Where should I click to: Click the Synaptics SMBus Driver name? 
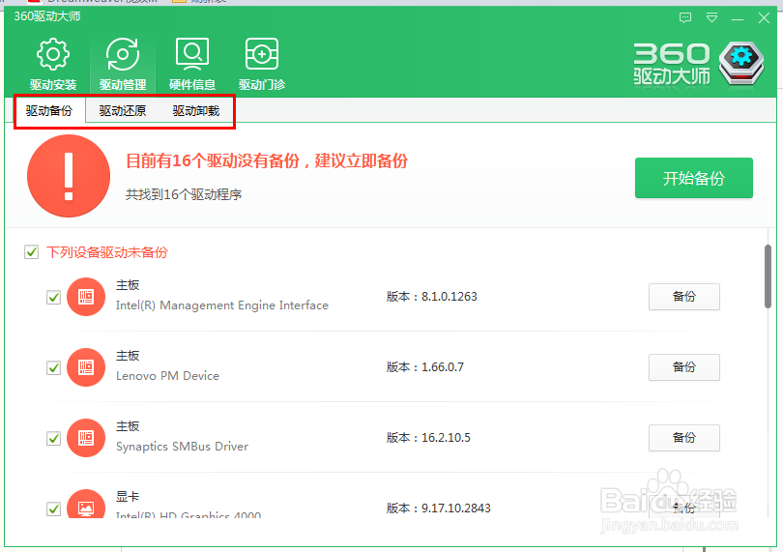pos(182,446)
